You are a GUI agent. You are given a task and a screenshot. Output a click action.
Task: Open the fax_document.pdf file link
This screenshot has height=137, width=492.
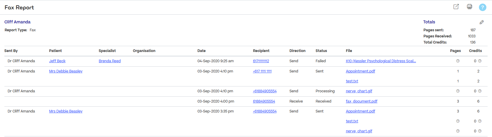(361, 101)
